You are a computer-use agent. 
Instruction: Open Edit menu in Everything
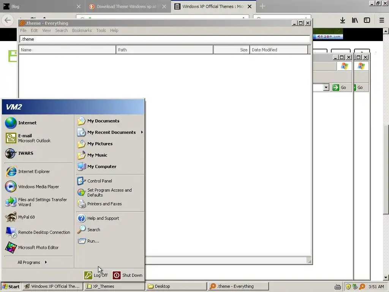point(34,30)
